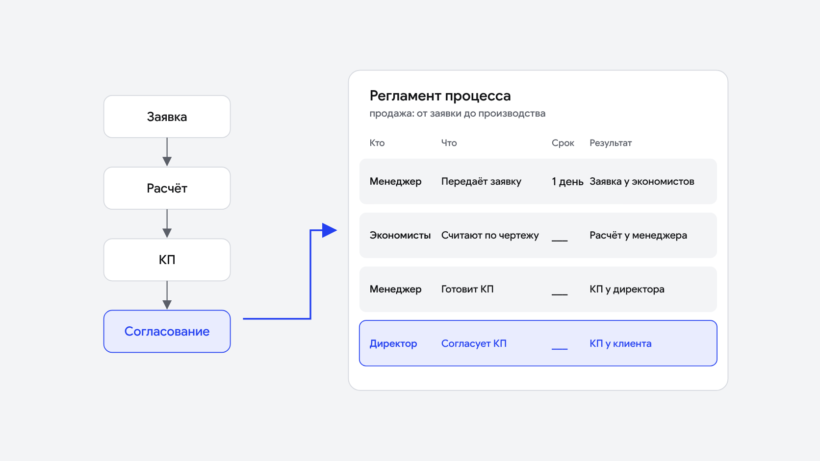Click the КП у директора result

coord(627,290)
